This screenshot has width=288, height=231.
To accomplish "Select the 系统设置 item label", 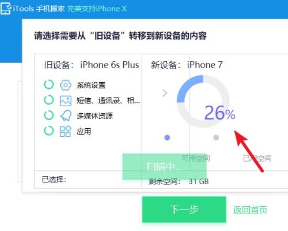I will [91, 85].
